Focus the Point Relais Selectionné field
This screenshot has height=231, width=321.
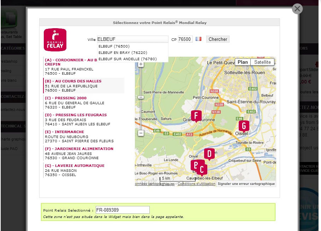(123, 210)
